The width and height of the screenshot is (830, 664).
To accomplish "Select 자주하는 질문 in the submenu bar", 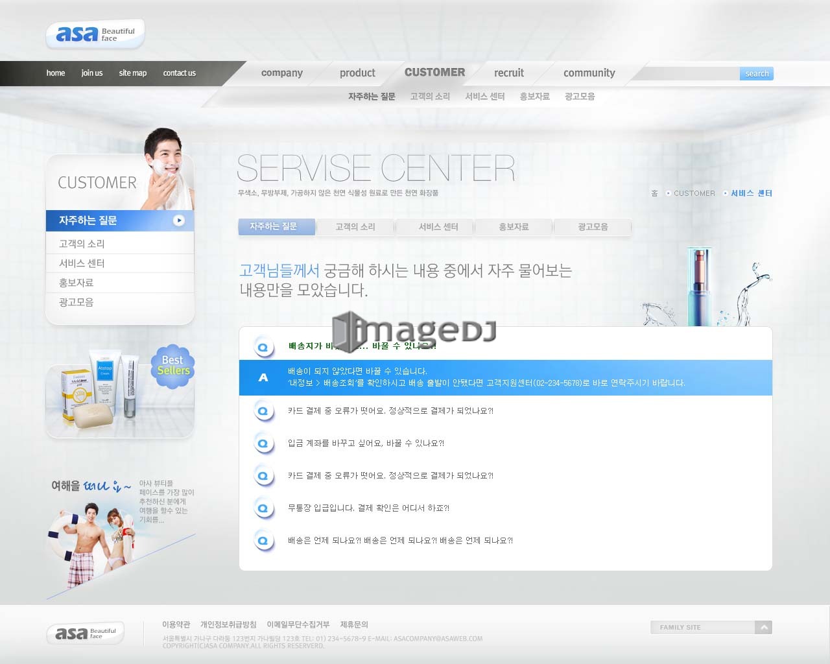I will pyautogui.click(x=372, y=97).
